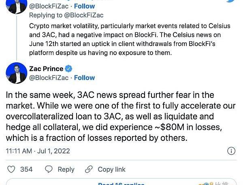Click the Twitter bird logo at top right
The height and width of the screenshot is (185, 243).
click(232, 1)
